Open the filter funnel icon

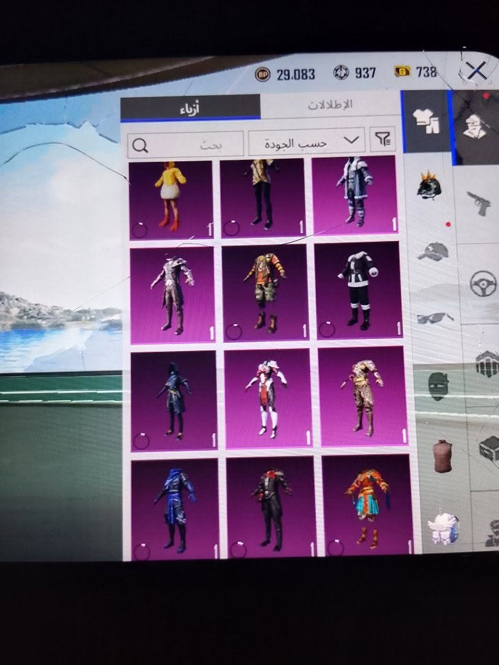(x=383, y=139)
